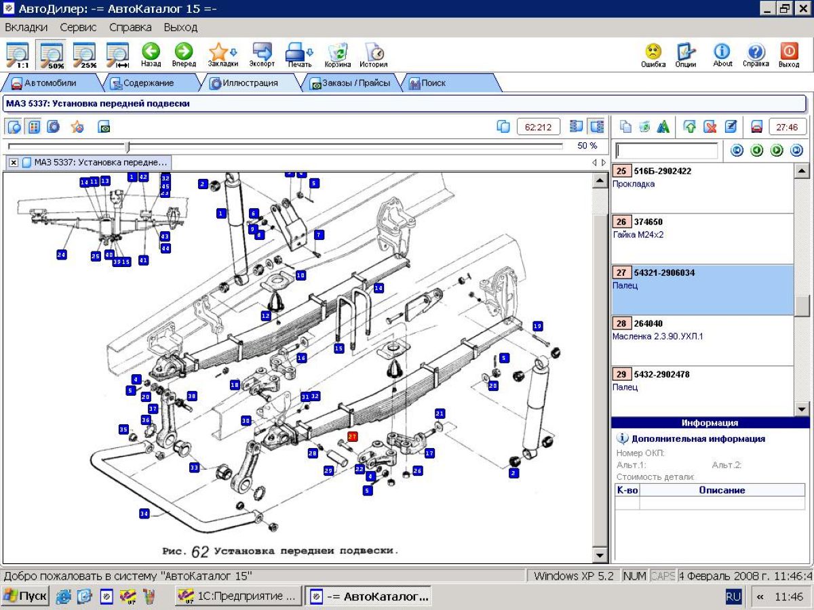
Task: Go forward with the Вперед button
Action: [x=184, y=55]
